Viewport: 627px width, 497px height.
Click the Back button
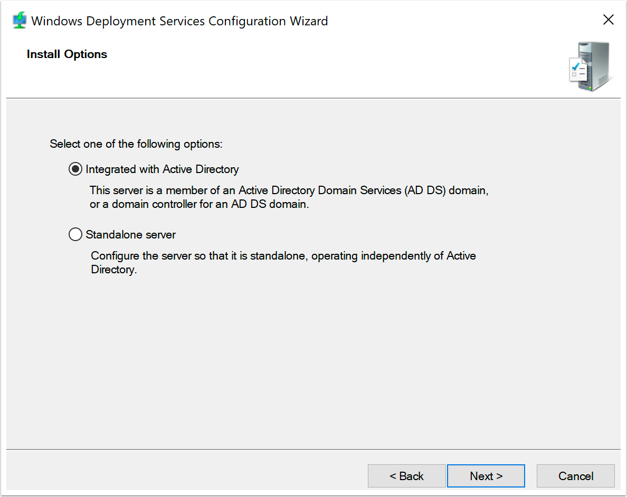(406, 475)
